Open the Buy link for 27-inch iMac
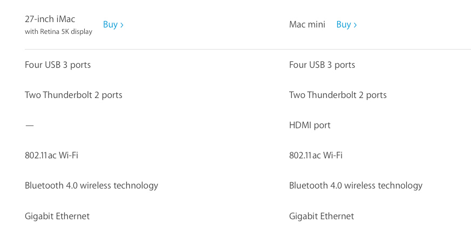 pyautogui.click(x=113, y=25)
